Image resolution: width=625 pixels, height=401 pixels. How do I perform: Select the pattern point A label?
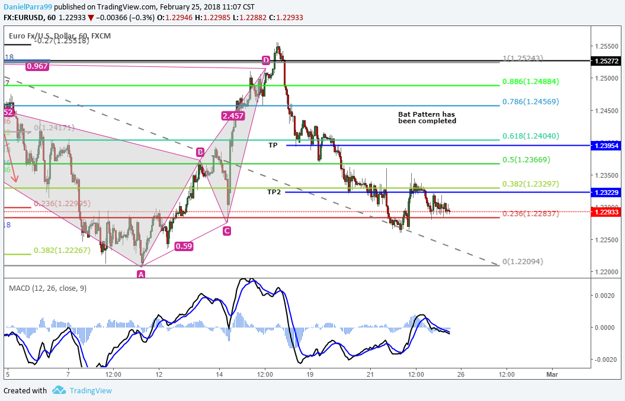[141, 274]
